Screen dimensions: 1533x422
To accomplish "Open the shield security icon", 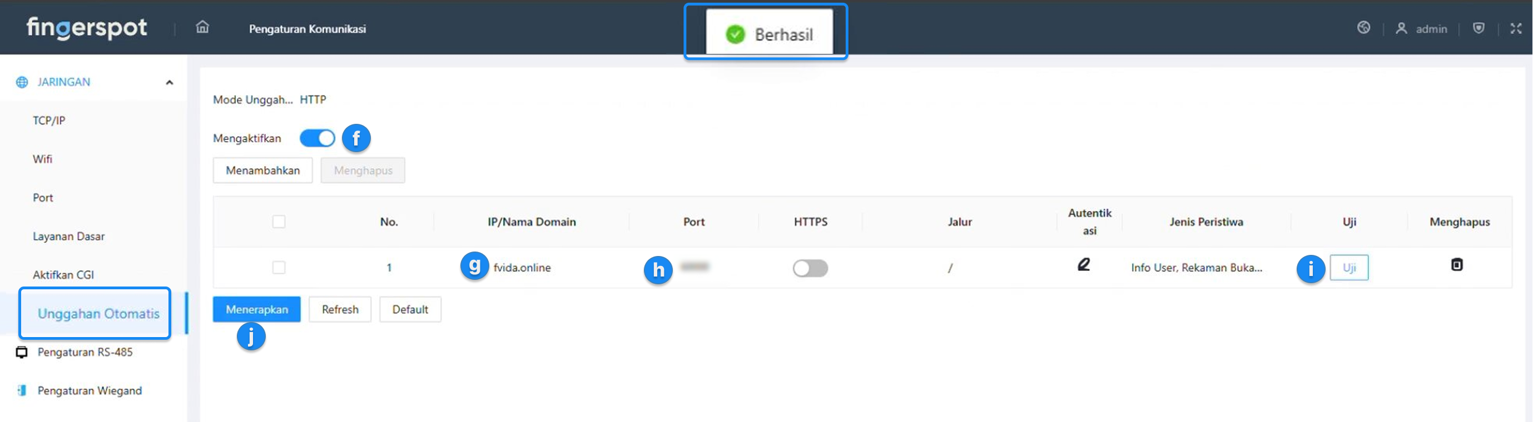I will [1479, 28].
